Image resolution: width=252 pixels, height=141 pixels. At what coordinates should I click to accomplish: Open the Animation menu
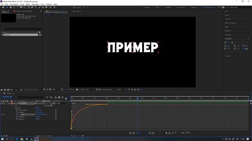tap(35, 4)
